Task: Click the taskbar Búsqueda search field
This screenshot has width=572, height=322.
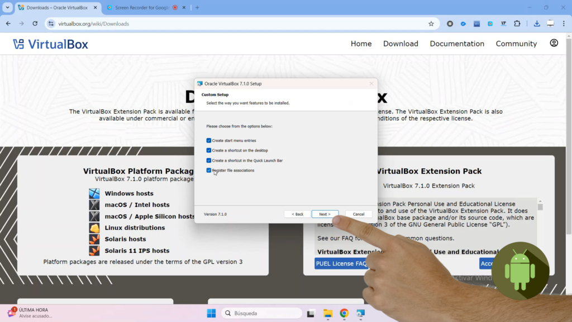Action: pyautogui.click(x=261, y=313)
